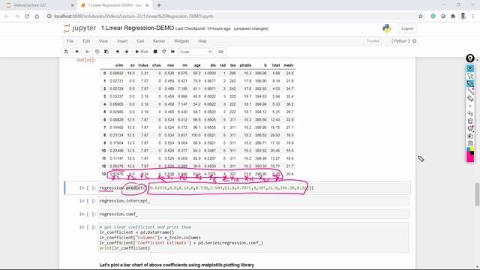Click the green circular extension icon in browser toolbar

coord(433,16)
